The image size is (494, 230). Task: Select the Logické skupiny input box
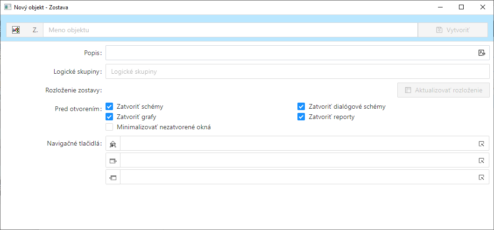(297, 72)
